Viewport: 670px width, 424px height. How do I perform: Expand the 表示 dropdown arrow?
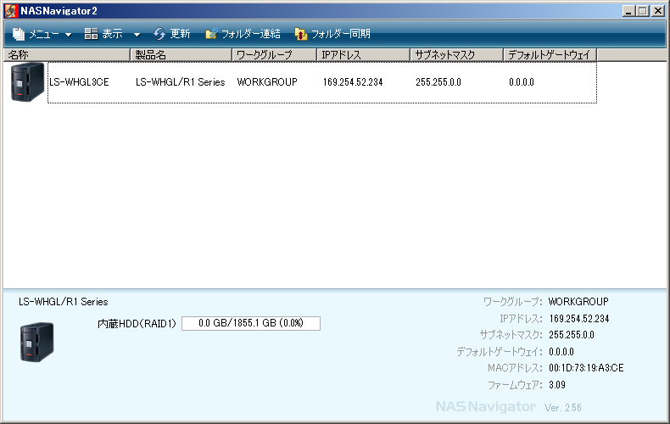(x=137, y=35)
